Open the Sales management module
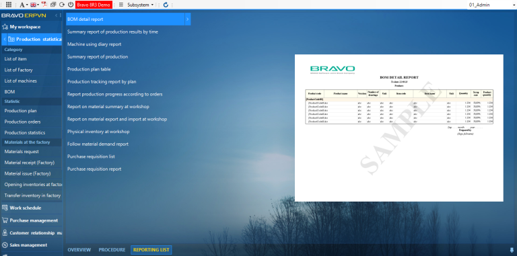Screen dimensions: 517x256 click(x=28, y=245)
